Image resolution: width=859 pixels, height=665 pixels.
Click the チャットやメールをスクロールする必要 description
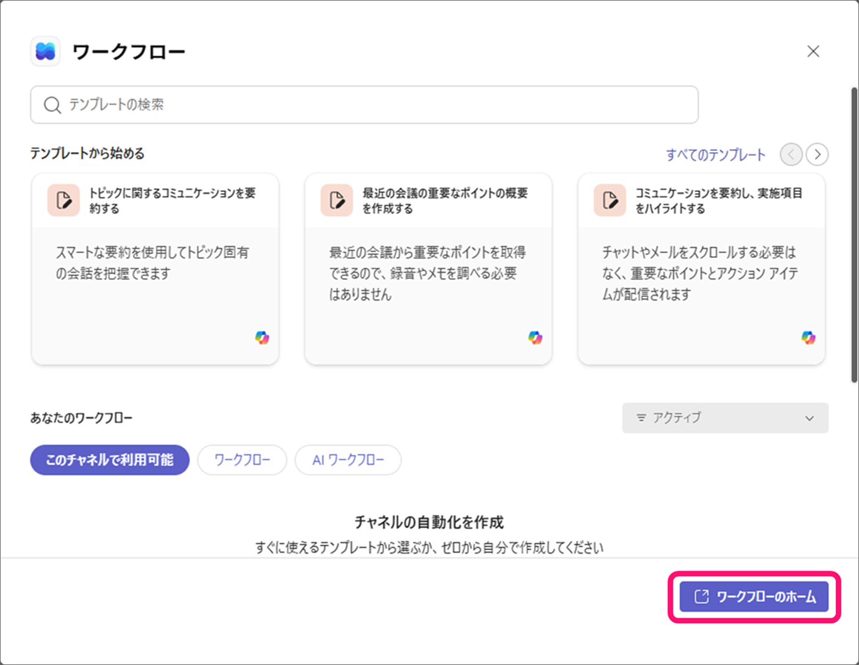click(x=700, y=273)
